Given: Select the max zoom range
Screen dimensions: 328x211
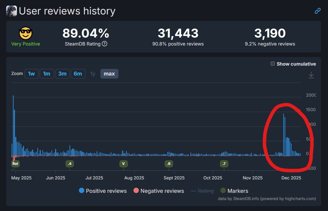Looking at the screenshot, I should (x=109, y=74).
